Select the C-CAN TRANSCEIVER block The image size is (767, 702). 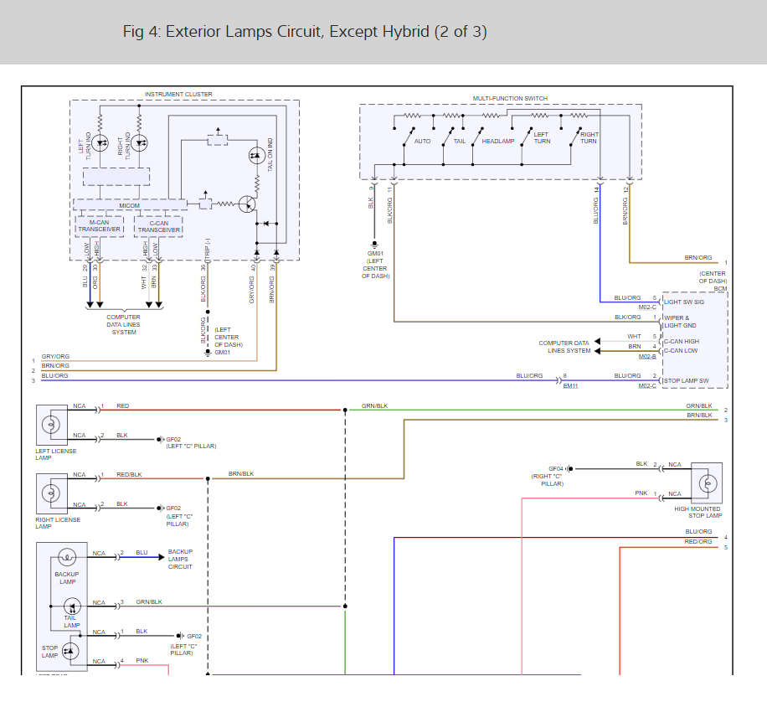[157, 225]
